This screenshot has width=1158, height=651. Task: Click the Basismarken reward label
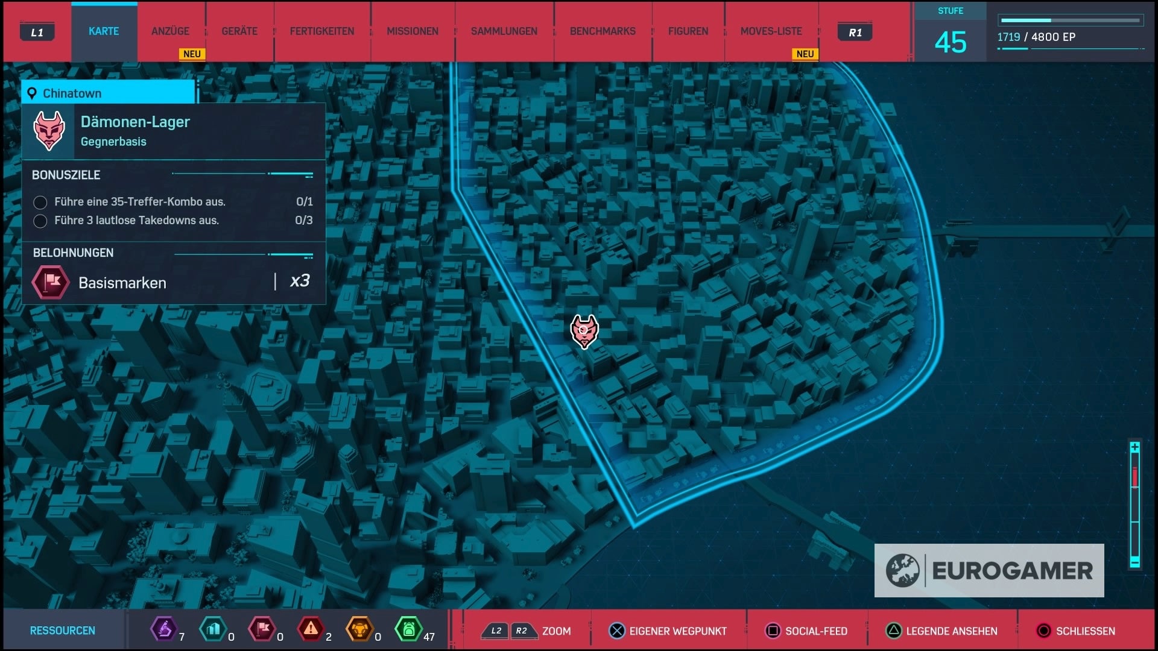pos(122,283)
